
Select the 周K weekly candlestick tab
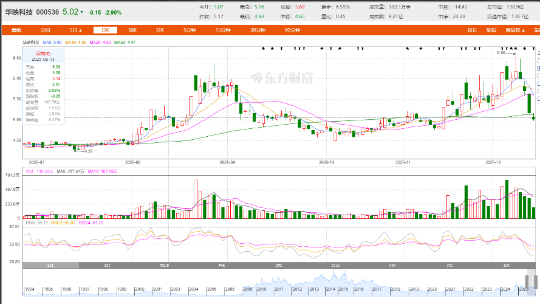(132, 30)
